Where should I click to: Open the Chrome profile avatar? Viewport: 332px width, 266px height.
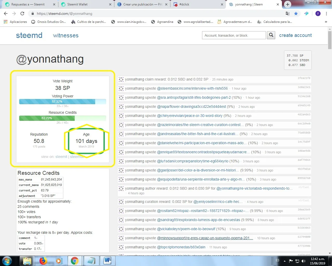[318, 14]
